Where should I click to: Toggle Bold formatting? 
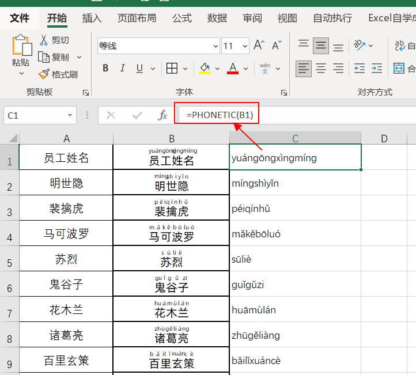click(x=105, y=69)
